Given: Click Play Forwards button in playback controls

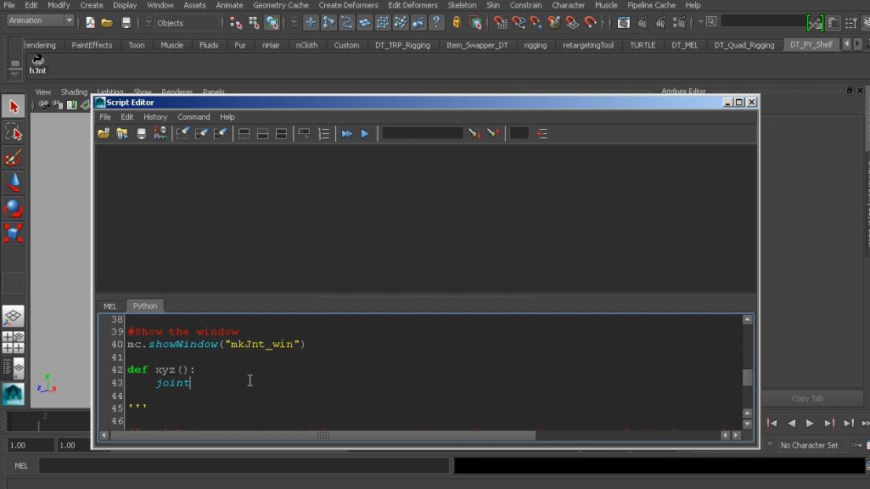Looking at the screenshot, I should pyautogui.click(x=810, y=424).
